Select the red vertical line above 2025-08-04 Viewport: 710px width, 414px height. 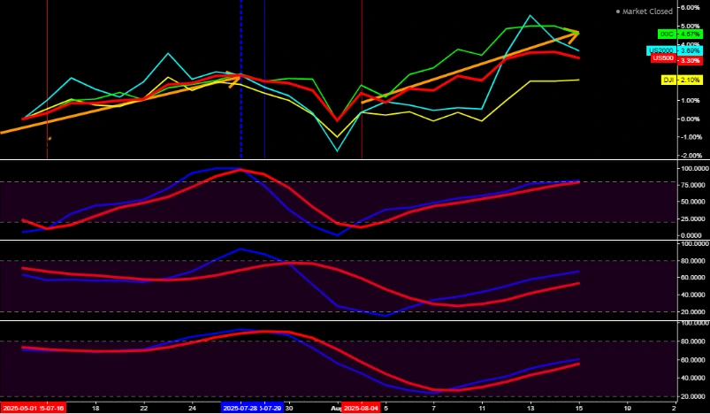362,80
